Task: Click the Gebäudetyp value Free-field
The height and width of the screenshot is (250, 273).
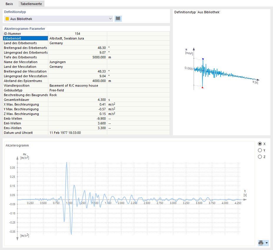Action: (x=57, y=90)
